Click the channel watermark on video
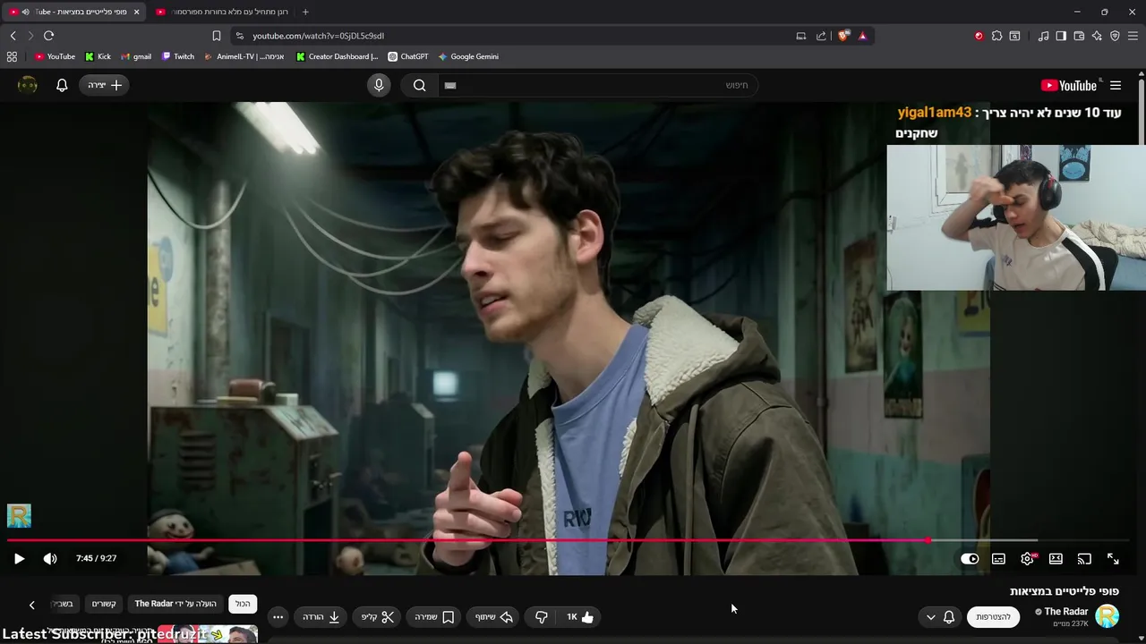1146x644 pixels. tap(19, 515)
